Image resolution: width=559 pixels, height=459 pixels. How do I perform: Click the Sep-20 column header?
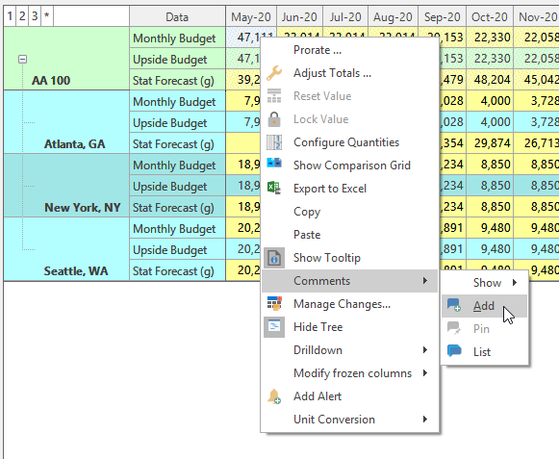pos(442,16)
